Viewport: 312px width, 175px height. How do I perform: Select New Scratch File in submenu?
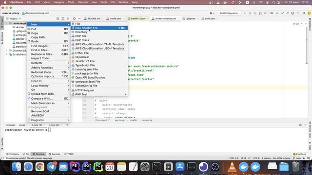pyautogui.click(x=99, y=28)
